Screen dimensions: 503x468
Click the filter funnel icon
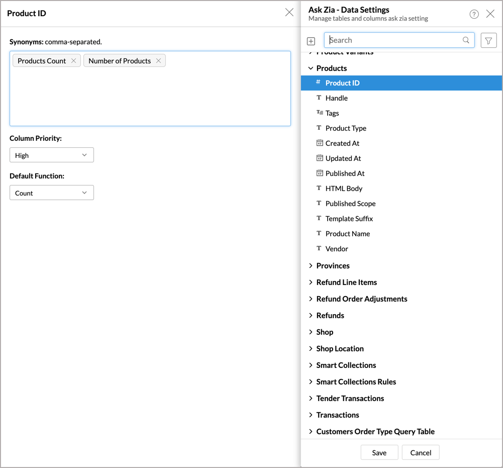coord(488,40)
